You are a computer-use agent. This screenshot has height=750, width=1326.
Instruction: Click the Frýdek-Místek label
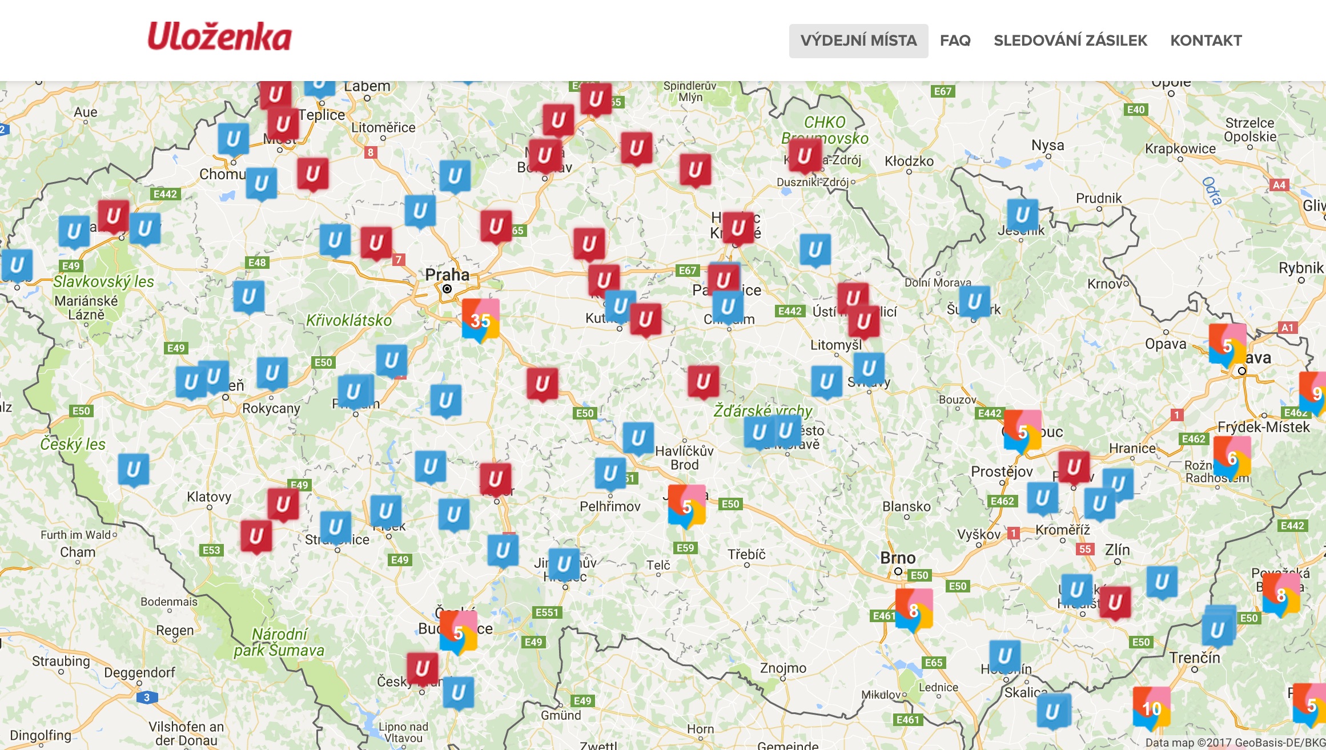click(x=1264, y=427)
